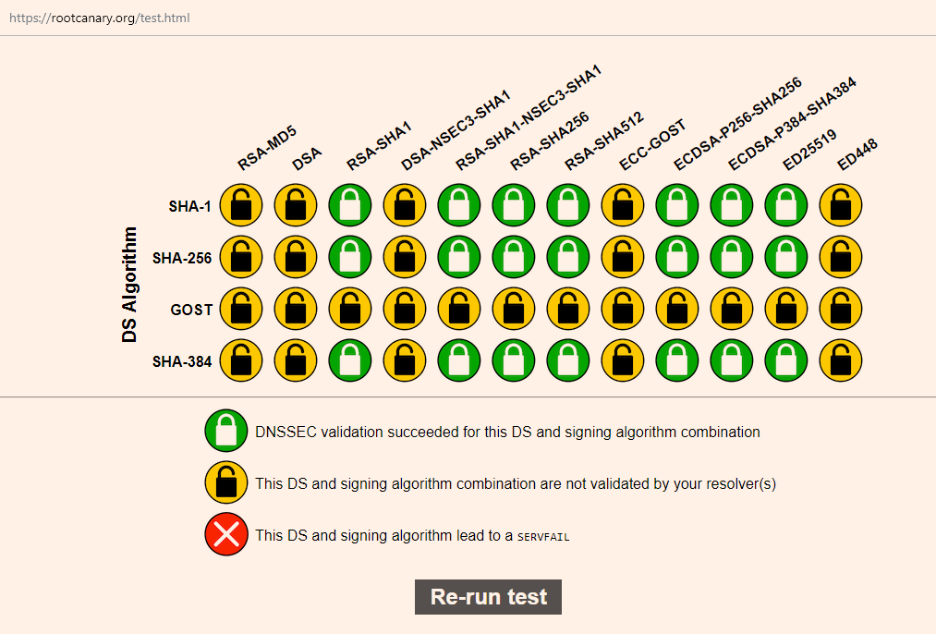This screenshot has width=936, height=634.
Task: Click SHA-1 lock under ECDSA-P384-SHA384
Action: coord(731,205)
